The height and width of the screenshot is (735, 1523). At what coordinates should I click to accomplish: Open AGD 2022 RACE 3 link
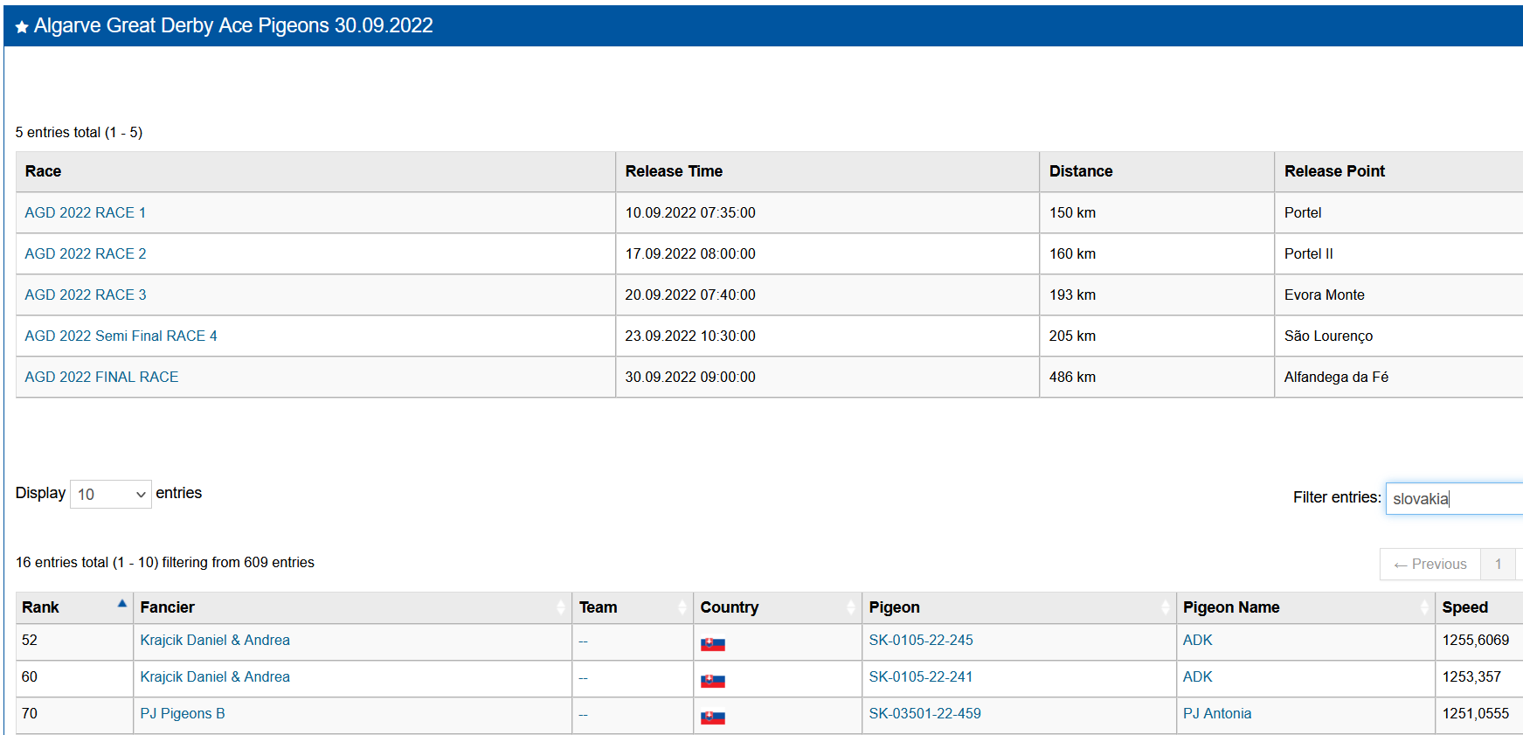[86, 295]
